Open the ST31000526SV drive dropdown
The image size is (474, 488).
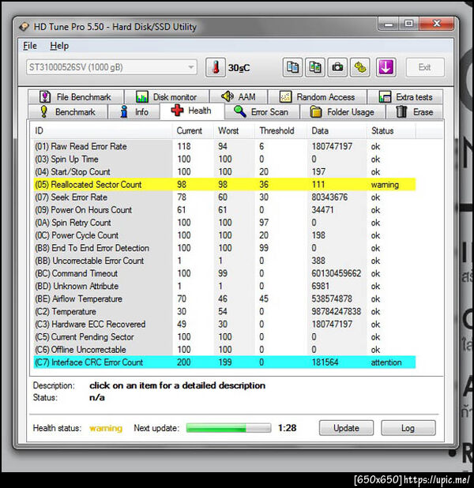(111, 67)
